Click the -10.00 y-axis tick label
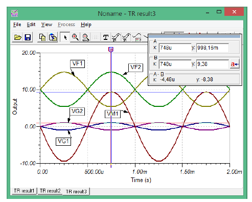Screen dimensions: 252x202 coord(28,163)
